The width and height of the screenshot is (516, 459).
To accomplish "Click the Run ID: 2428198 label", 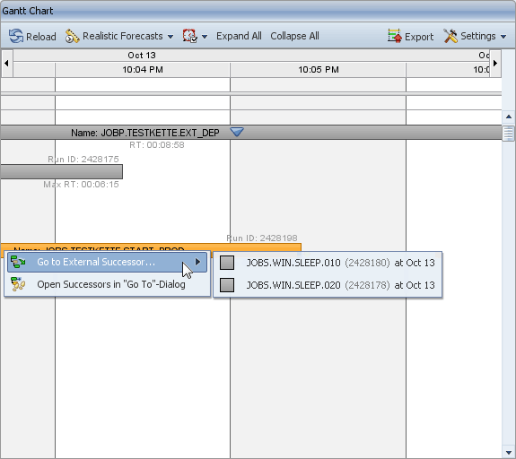I will click(262, 238).
